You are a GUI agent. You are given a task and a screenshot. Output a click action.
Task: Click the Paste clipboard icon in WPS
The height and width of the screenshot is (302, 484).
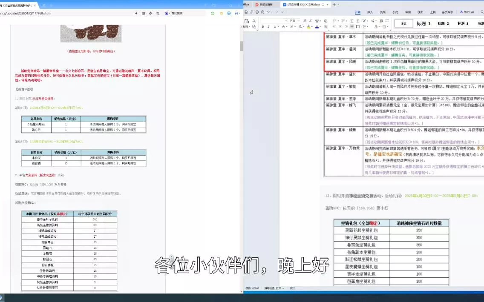tap(246, 21)
